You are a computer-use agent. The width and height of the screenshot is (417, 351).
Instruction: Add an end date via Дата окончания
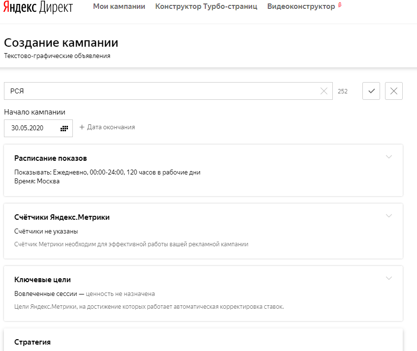[107, 127]
